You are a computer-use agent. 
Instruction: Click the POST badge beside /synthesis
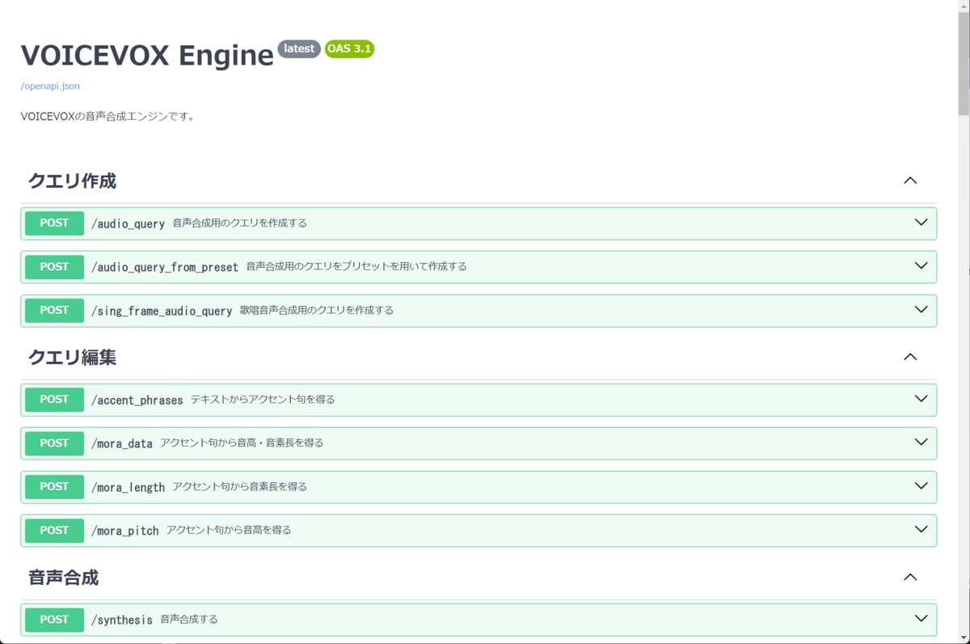53,619
